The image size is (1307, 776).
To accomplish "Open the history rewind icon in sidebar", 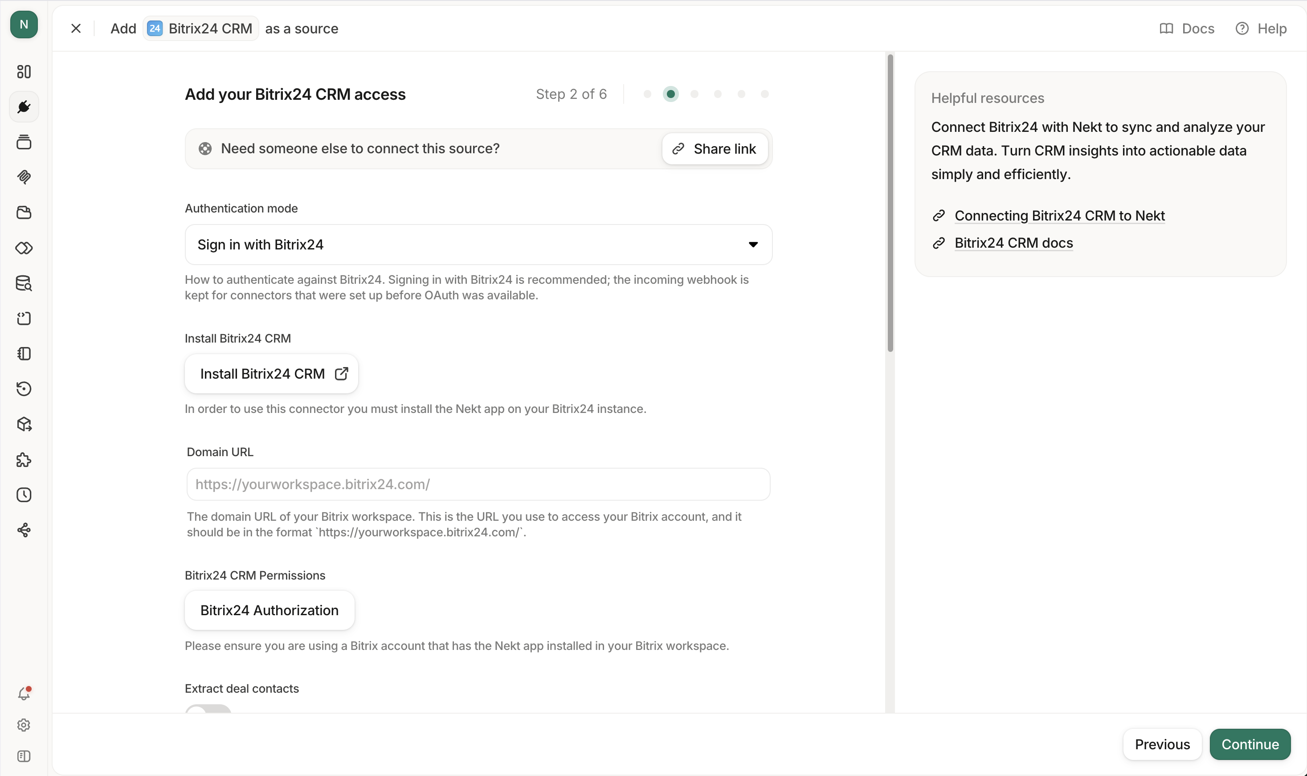I will click(x=24, y=388).
